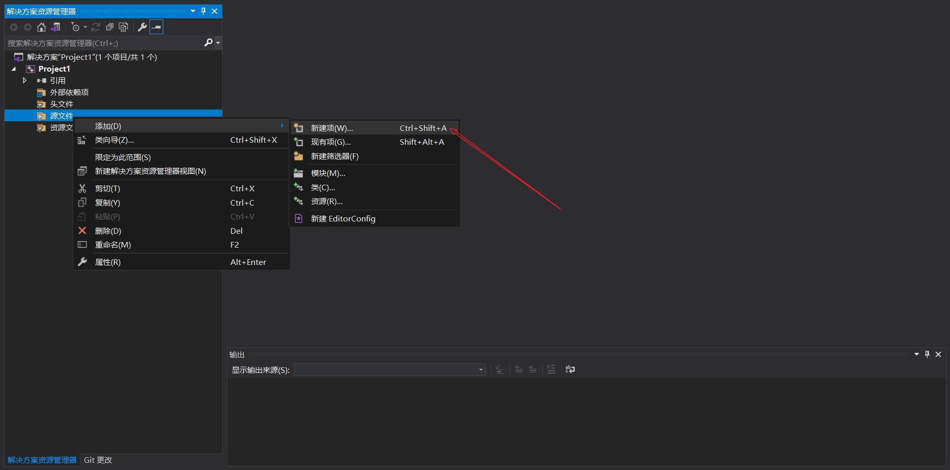Click the back arrow in Solution Explorer toolbar
Image resolution: width=950 pixels, height=470 pixels.
pyautogui.click(x=14, y=27)
